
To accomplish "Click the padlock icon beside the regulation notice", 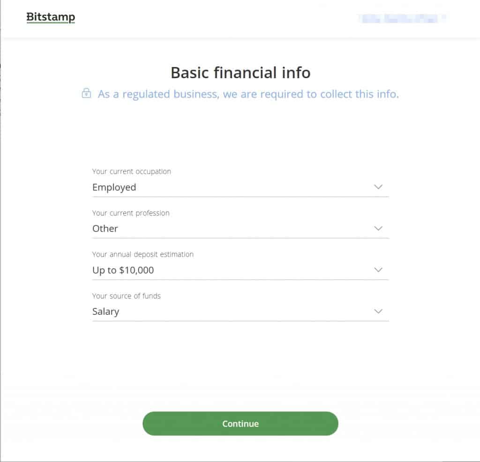I will (x=86, y=94).
